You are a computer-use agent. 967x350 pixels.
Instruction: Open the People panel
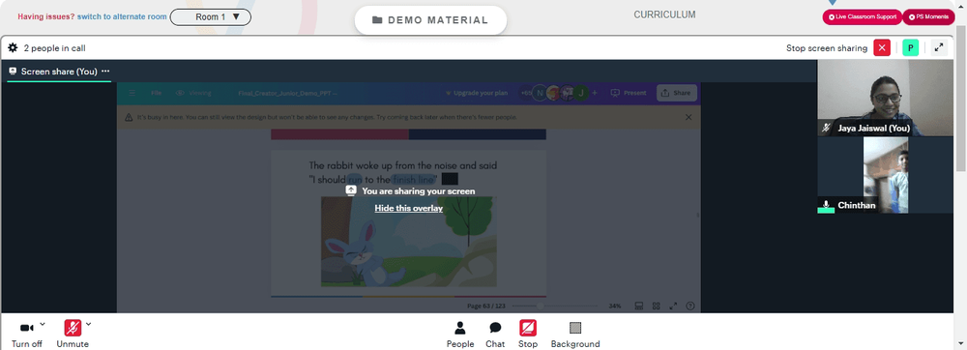click(460, 335)
